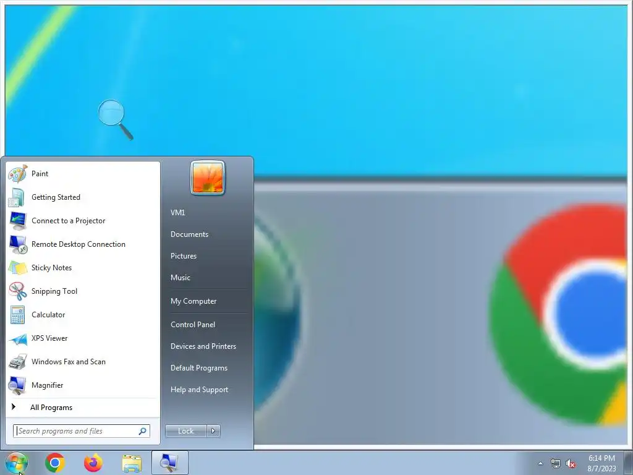Select the Windows Fax and Scan label
This screenshot has height=475, width=633.
pyautogui.click(x=68, y=361)
